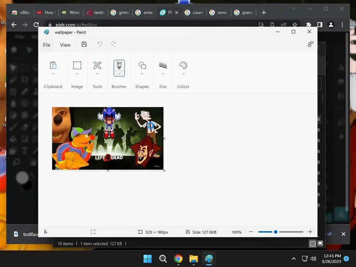356x267 pixels.
Task: Expand the Size dropdown chevron
Action: tap(163, 74)
